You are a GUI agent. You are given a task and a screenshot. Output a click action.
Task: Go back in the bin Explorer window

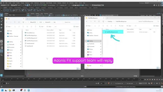7,22
